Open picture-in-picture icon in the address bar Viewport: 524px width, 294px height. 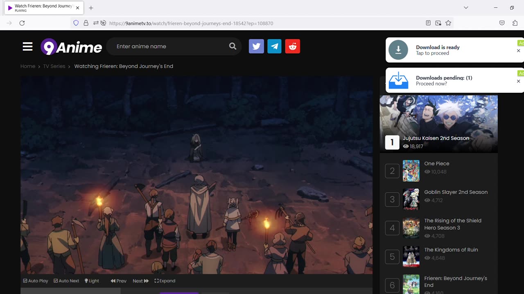point(438,23)
